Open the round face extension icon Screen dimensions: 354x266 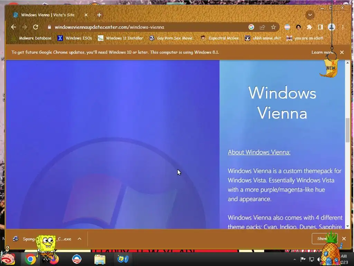[298, 27]
